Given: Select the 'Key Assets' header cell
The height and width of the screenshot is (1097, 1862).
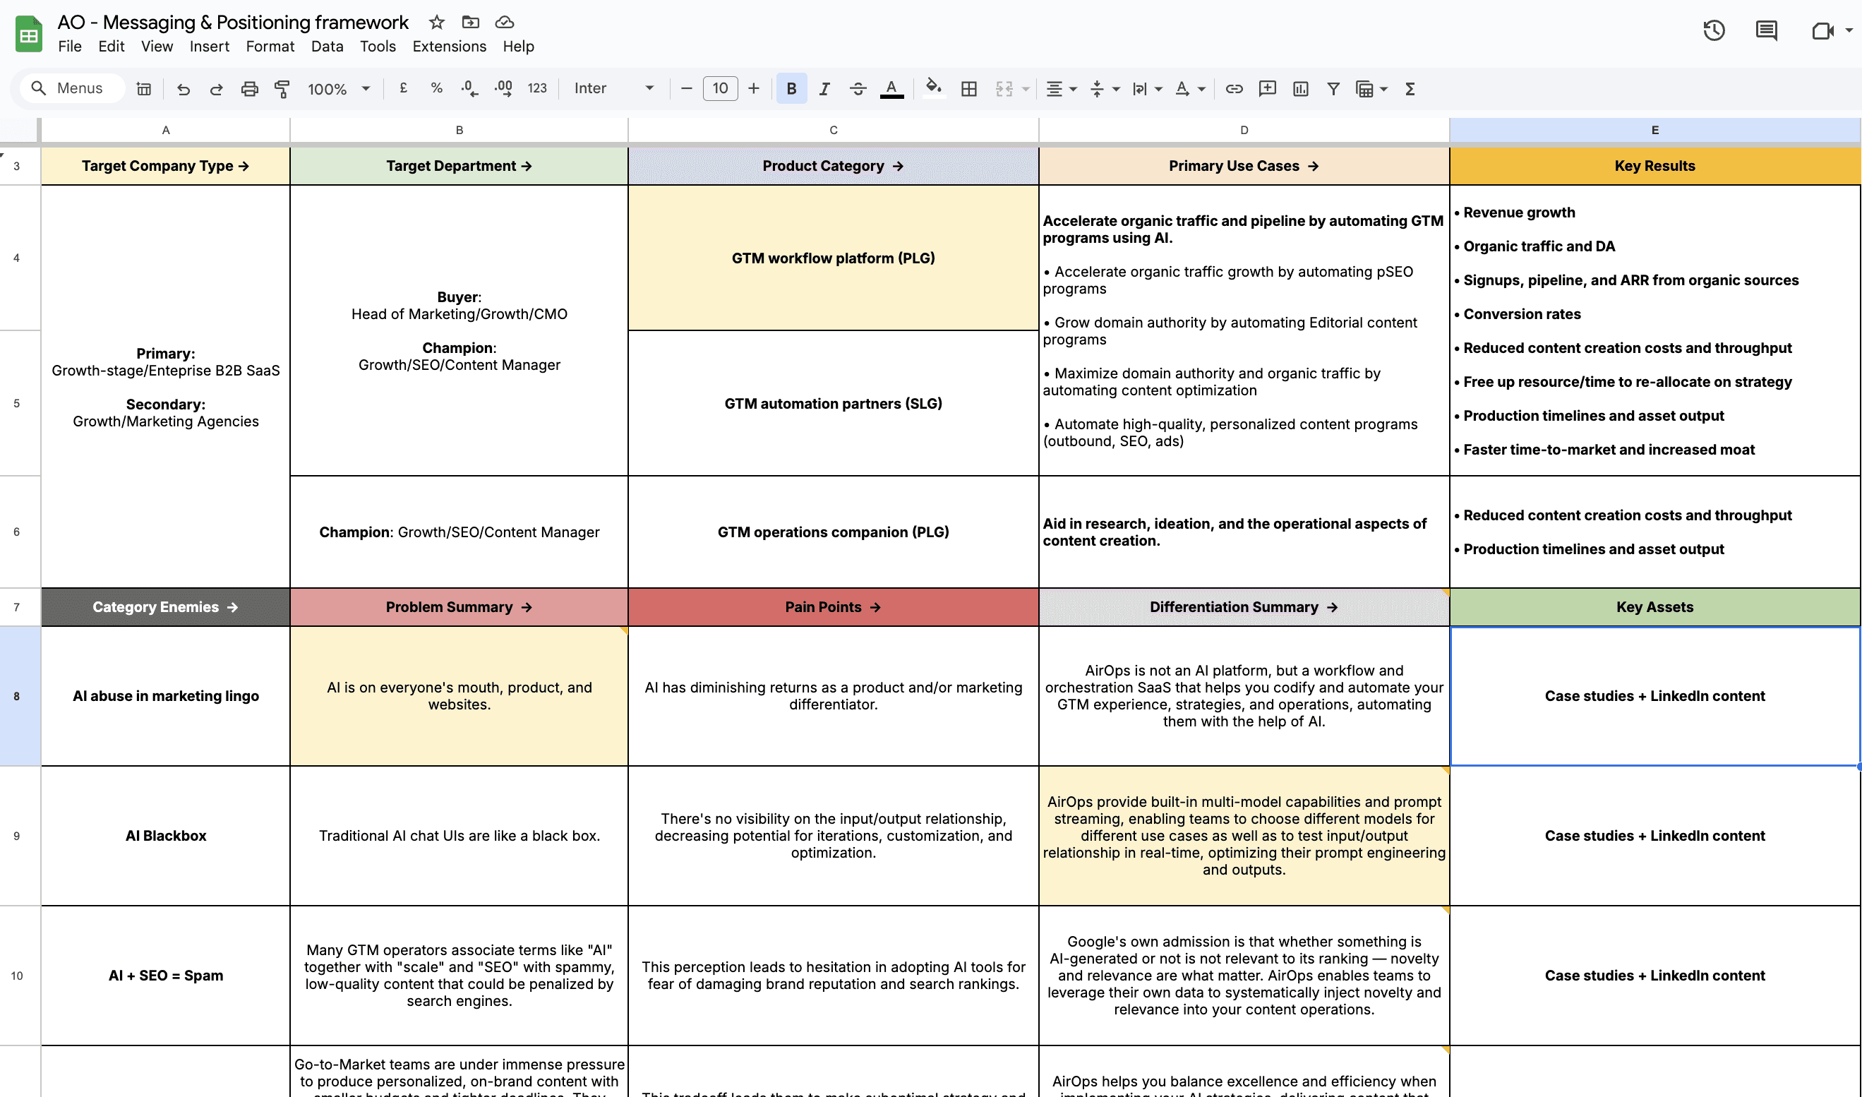Looking at the screenshot, I should (x=1654, y=607).
